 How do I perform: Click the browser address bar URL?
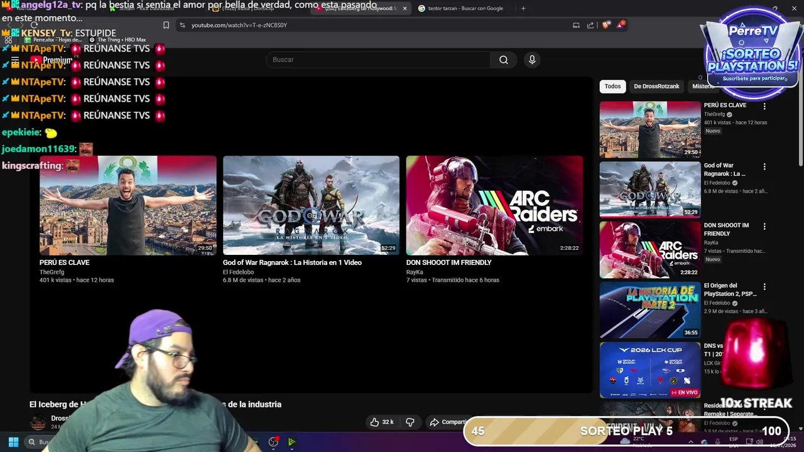point(239,25)
